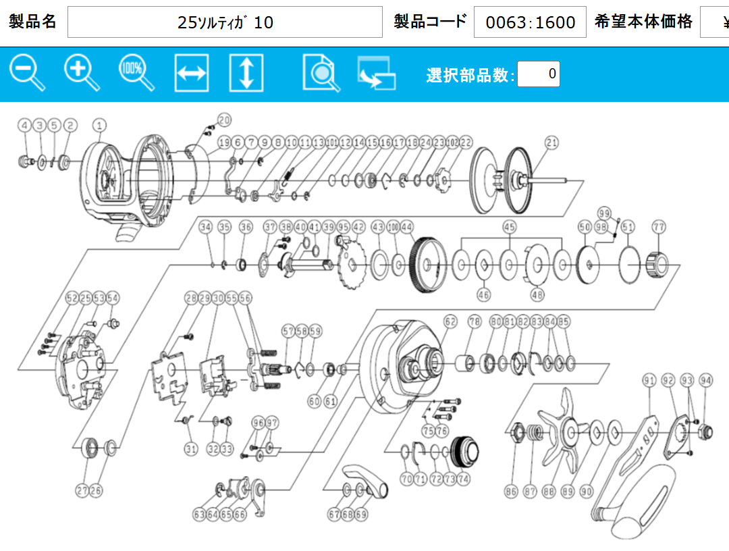Screen dimensions: 729x551
Task: Click the product code field 0063:1600
Action: (530, 22)
